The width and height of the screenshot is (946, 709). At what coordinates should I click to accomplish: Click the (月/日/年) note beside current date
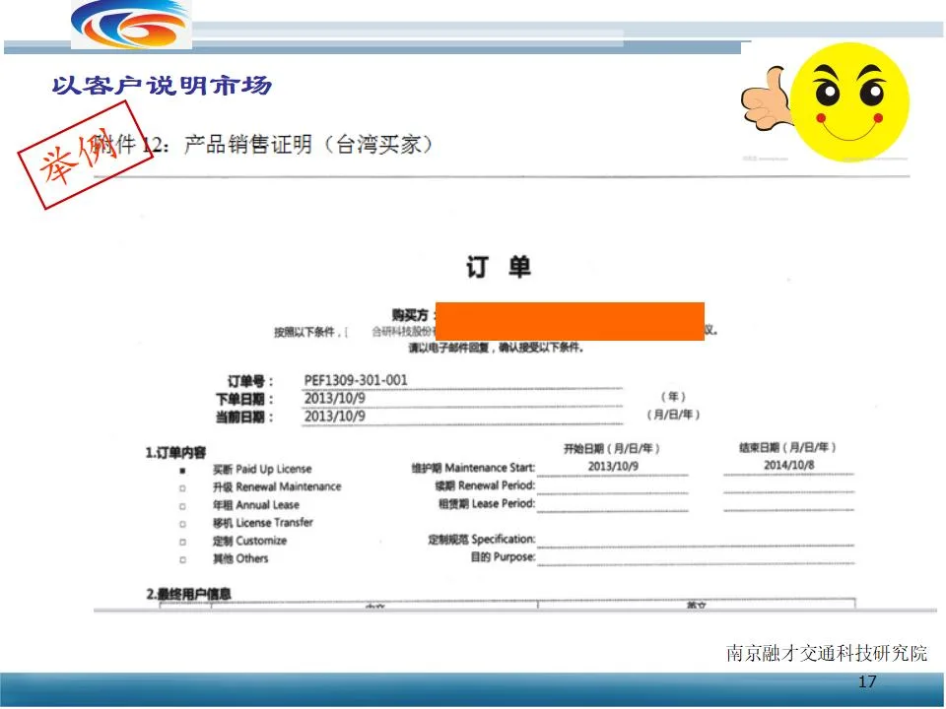673,415
